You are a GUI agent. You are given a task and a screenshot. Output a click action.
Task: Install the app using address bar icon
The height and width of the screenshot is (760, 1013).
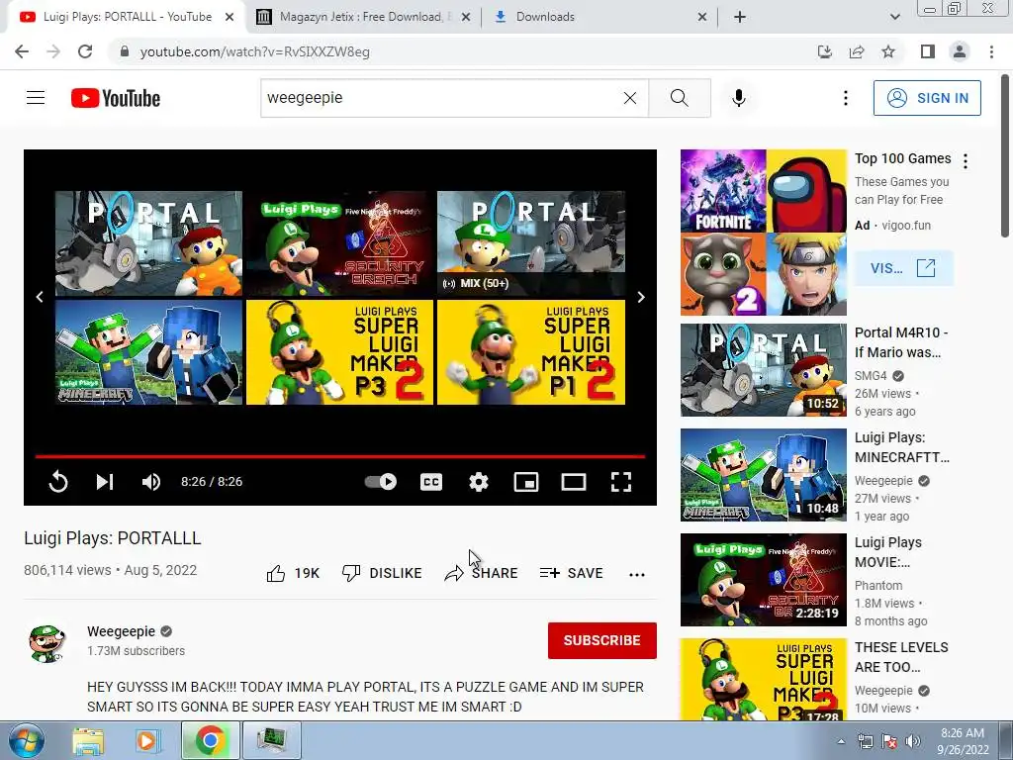(x=825, y=51)
